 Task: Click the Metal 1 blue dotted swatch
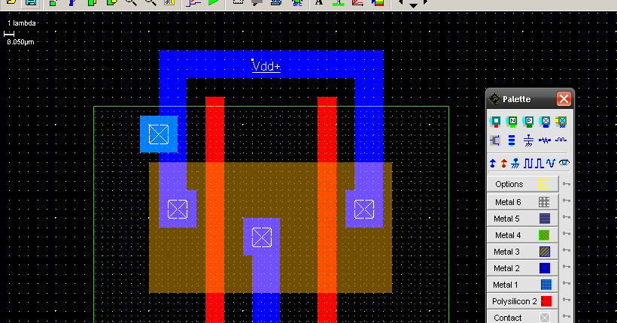[546, 285]
